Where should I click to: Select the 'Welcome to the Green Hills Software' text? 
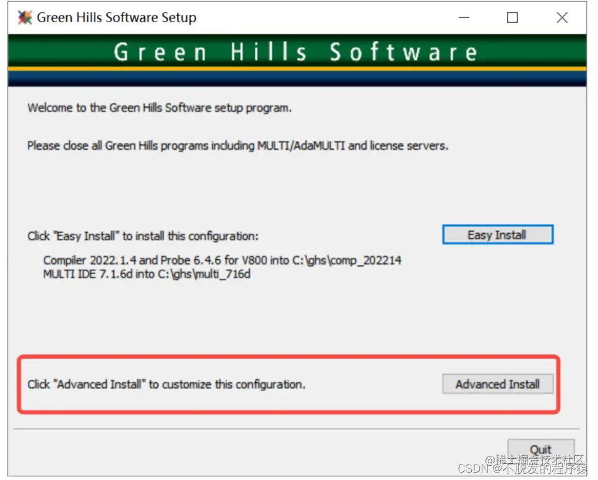(160, 108)
